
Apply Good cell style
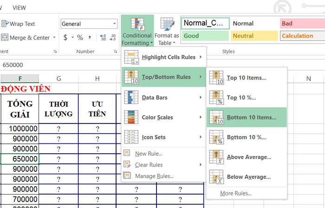tap(205, 36)
